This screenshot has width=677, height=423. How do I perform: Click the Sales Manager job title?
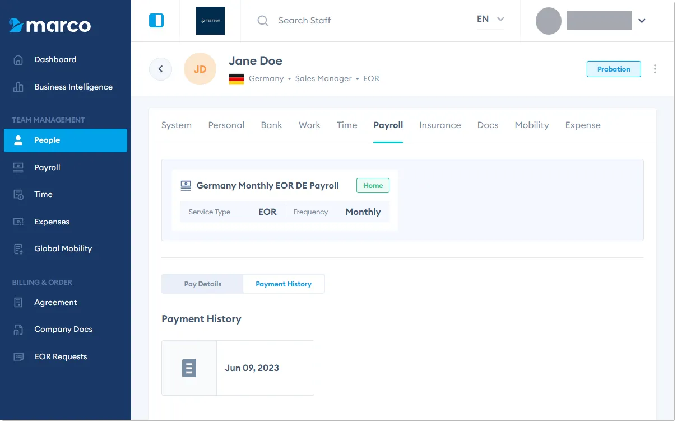pos(323,79)
